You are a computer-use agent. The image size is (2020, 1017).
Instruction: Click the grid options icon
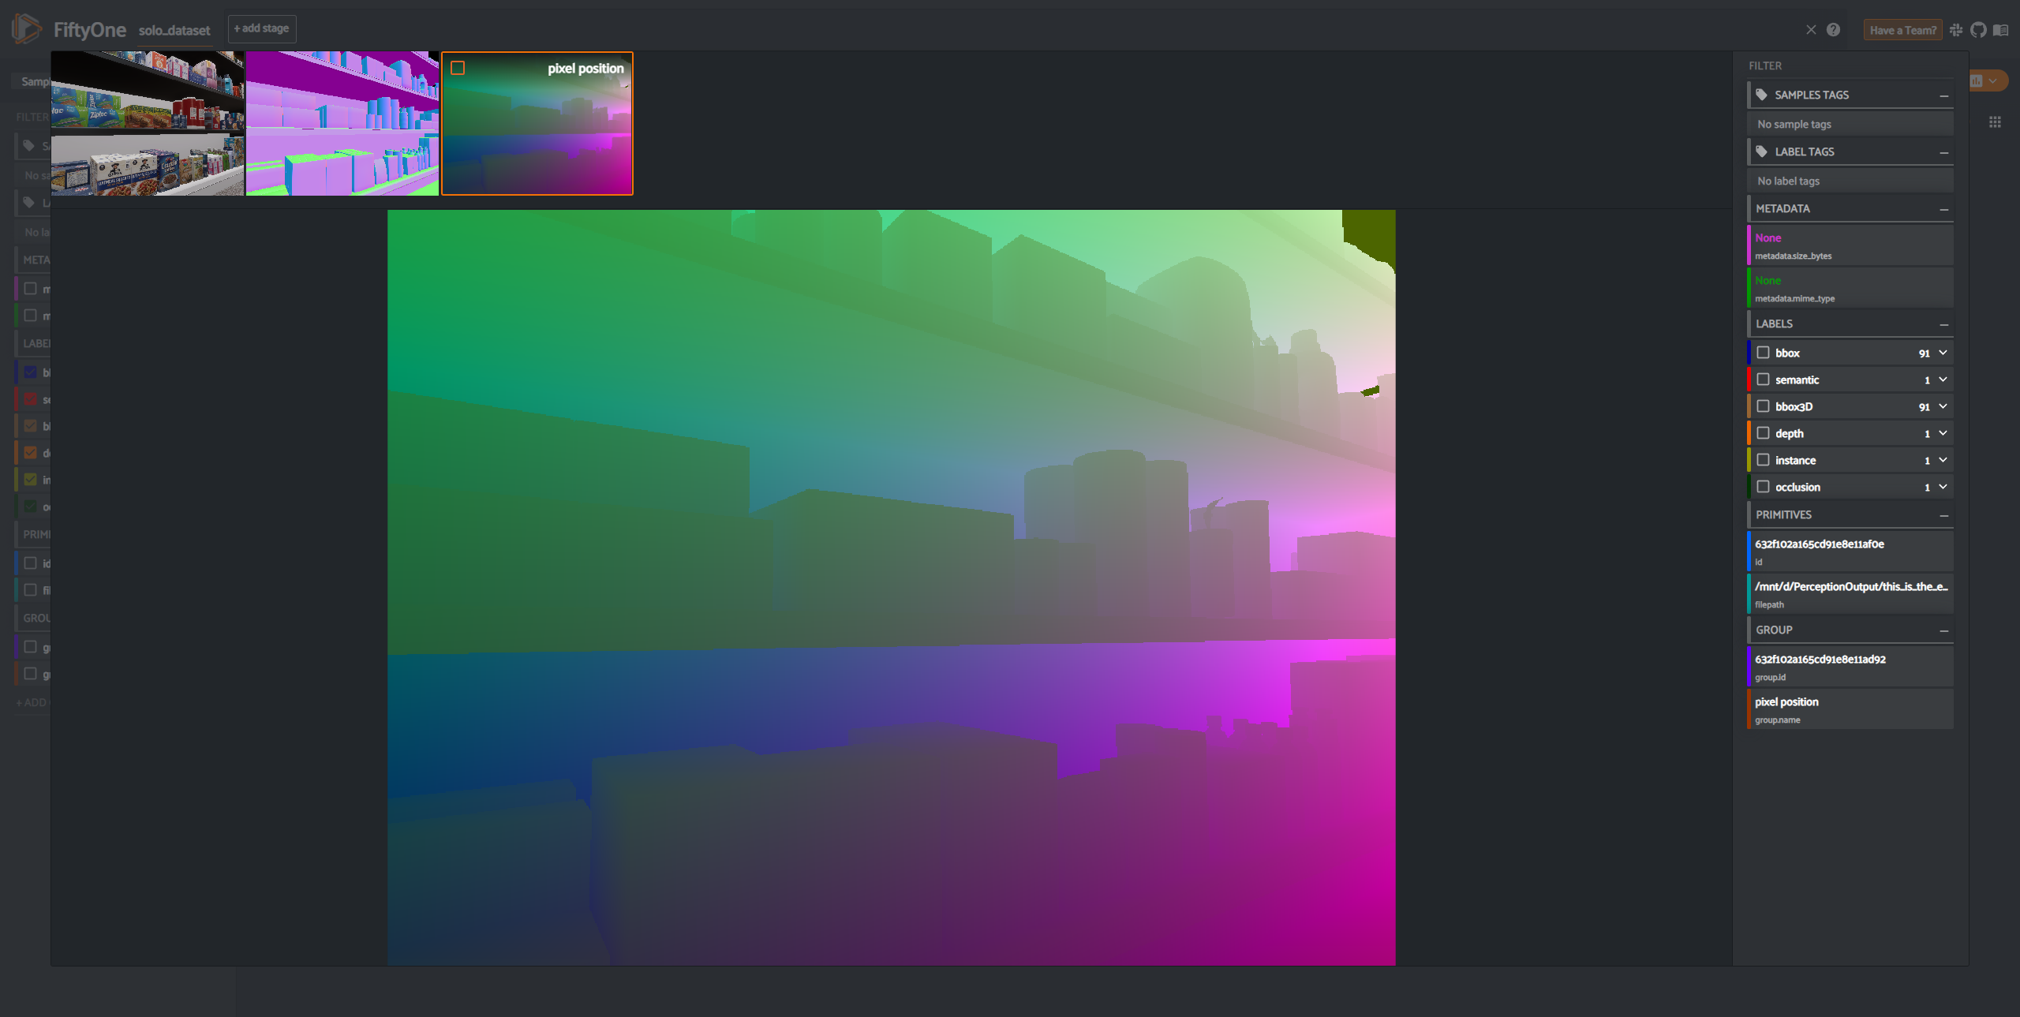(1995, 122)
